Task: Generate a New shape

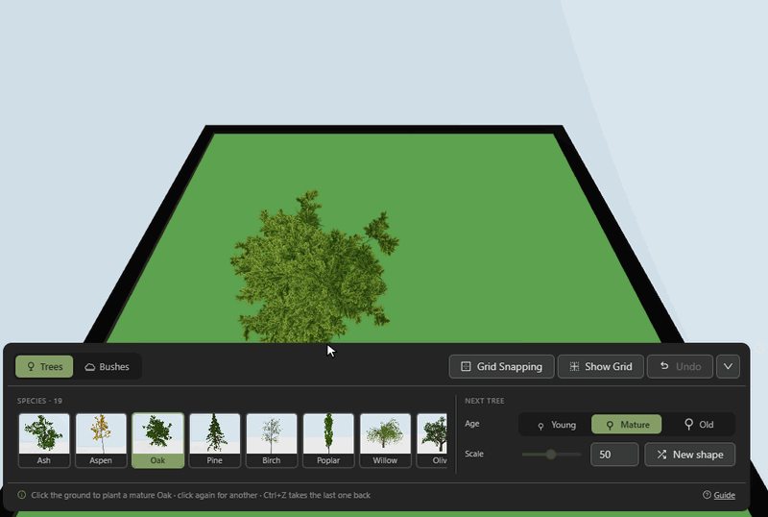Action: click(x=689, y=455)
